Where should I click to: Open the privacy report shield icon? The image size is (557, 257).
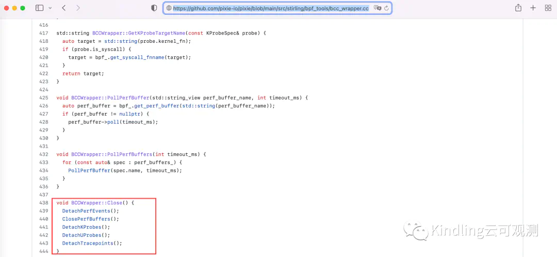point(154,8)
